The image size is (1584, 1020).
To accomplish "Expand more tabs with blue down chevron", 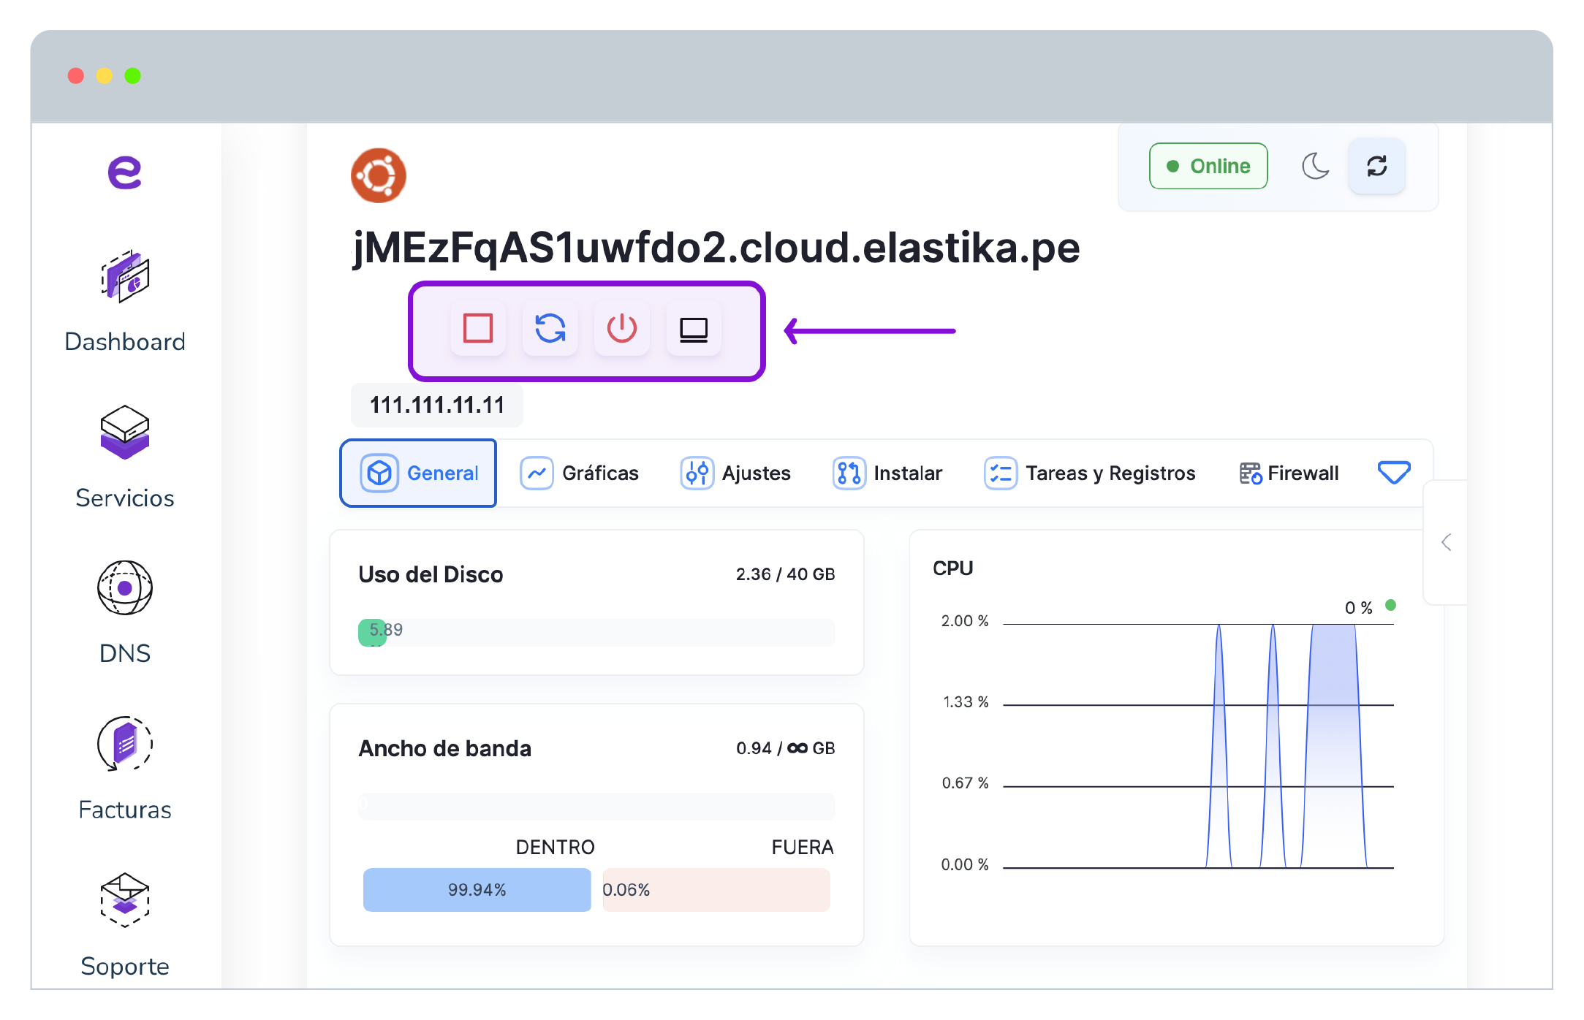I will coord(1393,473).
